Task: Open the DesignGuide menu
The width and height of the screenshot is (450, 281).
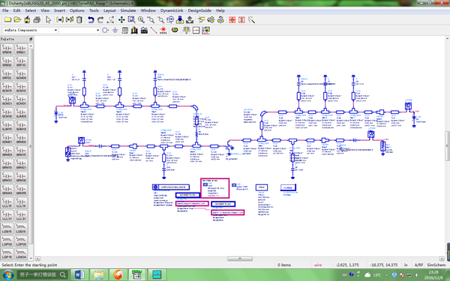Action: coord(199,10)
